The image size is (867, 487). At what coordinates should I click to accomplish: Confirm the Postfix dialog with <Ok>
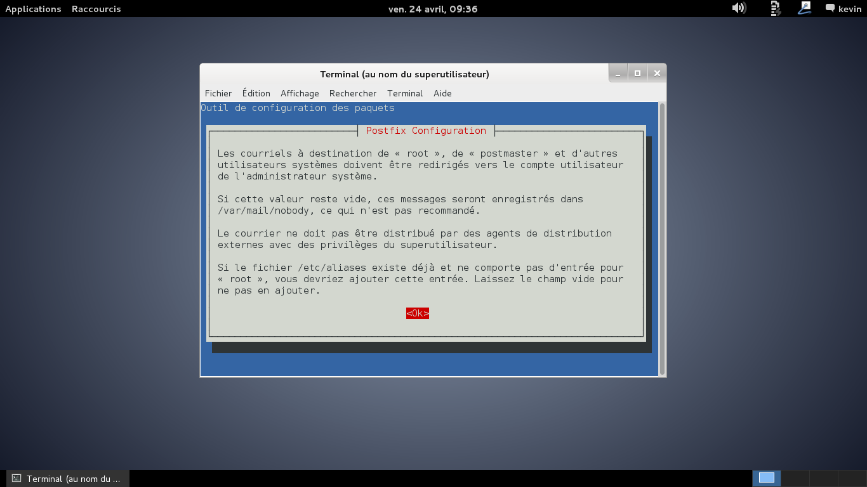(418, 313)
